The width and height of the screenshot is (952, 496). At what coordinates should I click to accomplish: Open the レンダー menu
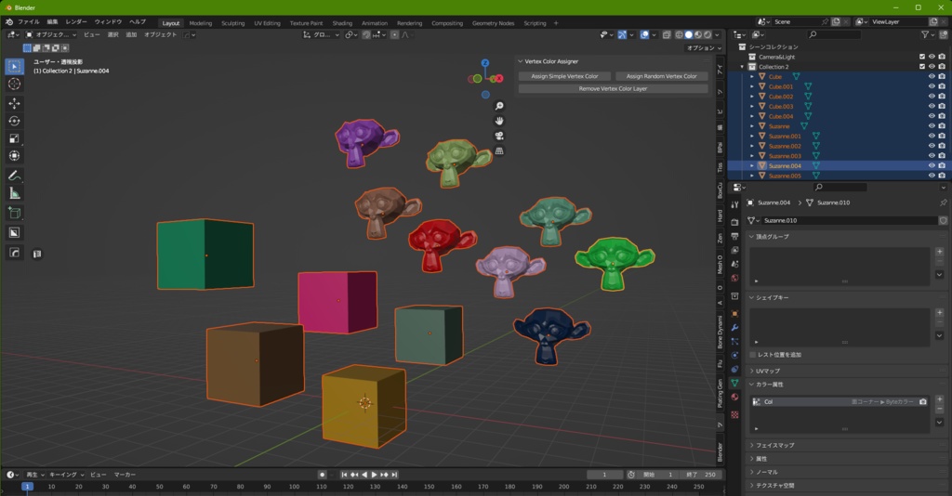pos(76,22)
